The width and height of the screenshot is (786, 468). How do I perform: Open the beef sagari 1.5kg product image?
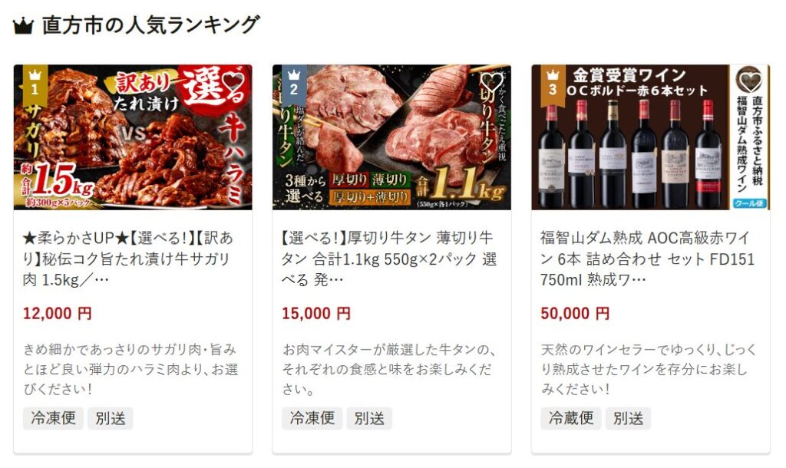133,137
